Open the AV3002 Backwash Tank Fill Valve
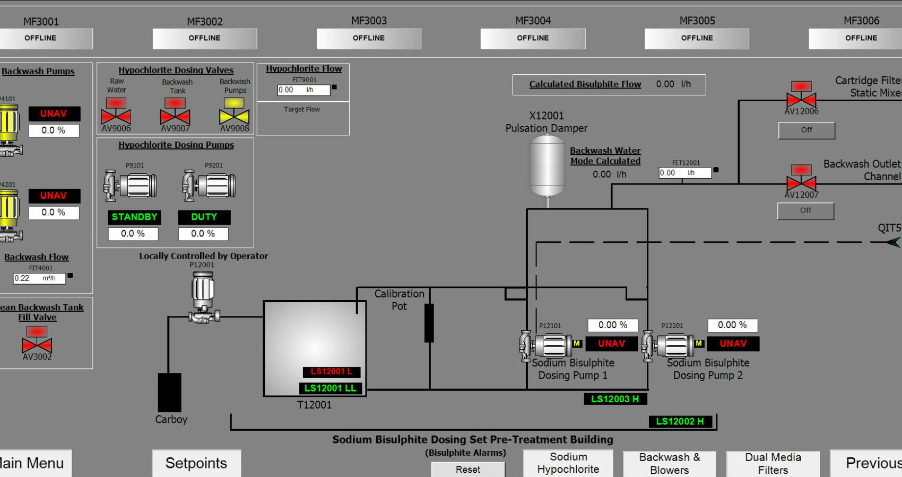The image size is (902, 477). (37, 344)
